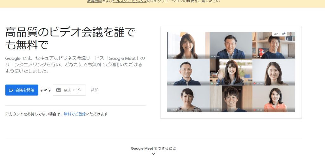Click the center tile of waving woman
325x158 pixels.
click(x=231, y=72)
